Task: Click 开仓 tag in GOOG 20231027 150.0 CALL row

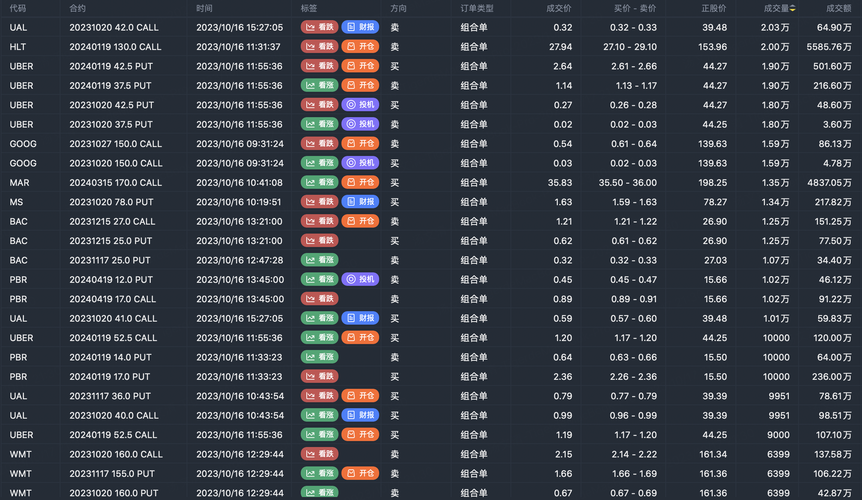Action: pyautogui.click(x=360, y=143)
